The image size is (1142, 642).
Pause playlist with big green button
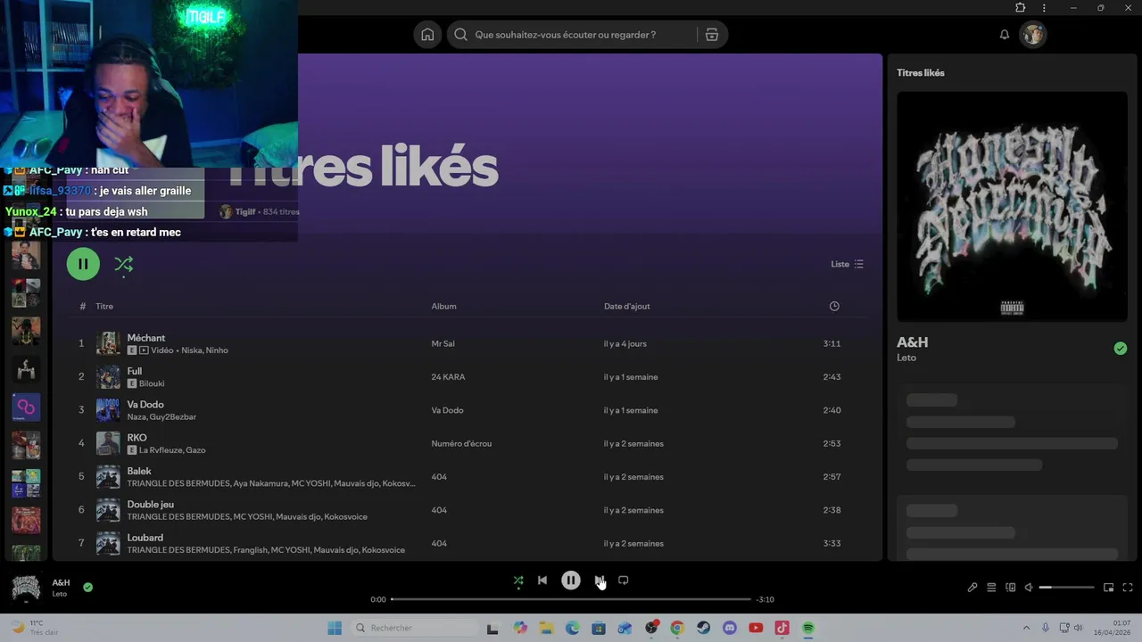click(x=83, y=264)
